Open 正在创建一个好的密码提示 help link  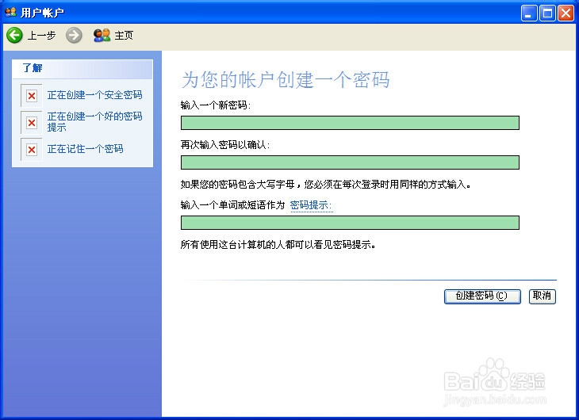[95, 122]
